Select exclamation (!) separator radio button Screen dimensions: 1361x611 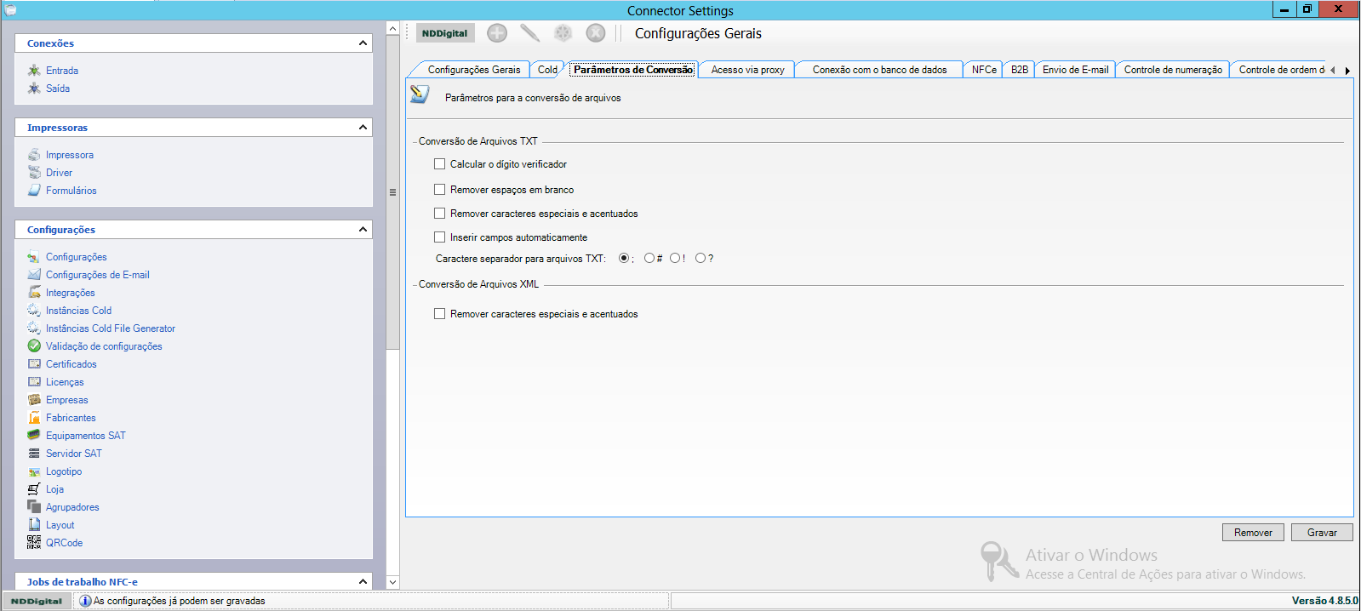[675, 258]
